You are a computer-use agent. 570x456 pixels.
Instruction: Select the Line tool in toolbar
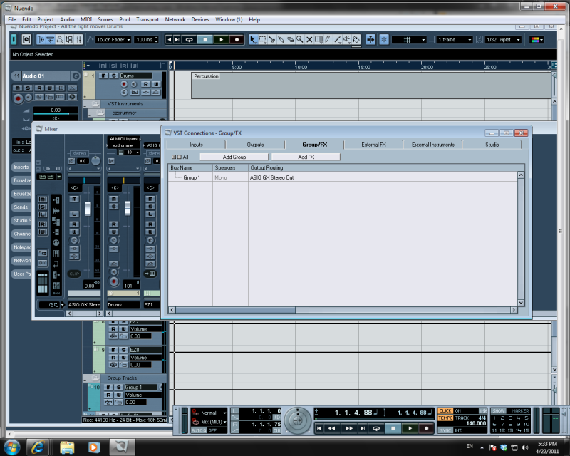click(337, 39)
